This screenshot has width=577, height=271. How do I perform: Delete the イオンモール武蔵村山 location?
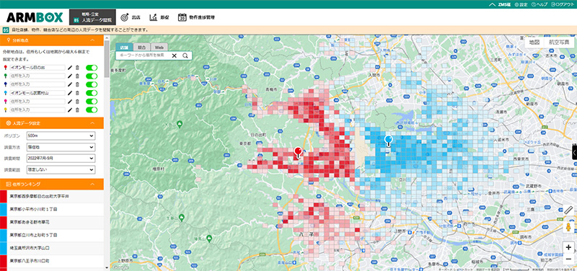pos(77,93)
